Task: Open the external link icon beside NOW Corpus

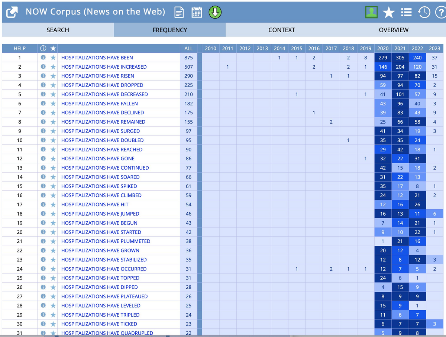Action: (12, 13)
